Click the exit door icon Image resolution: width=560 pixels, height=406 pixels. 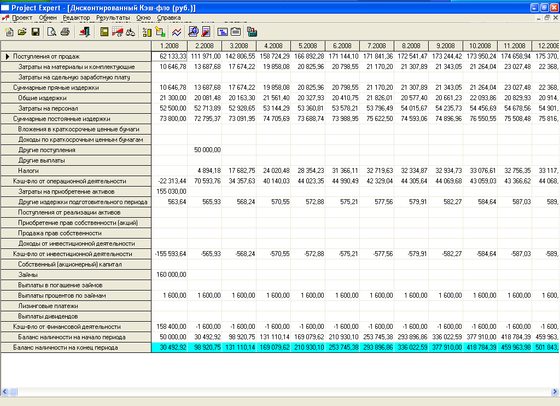click(x=84, y=32)
